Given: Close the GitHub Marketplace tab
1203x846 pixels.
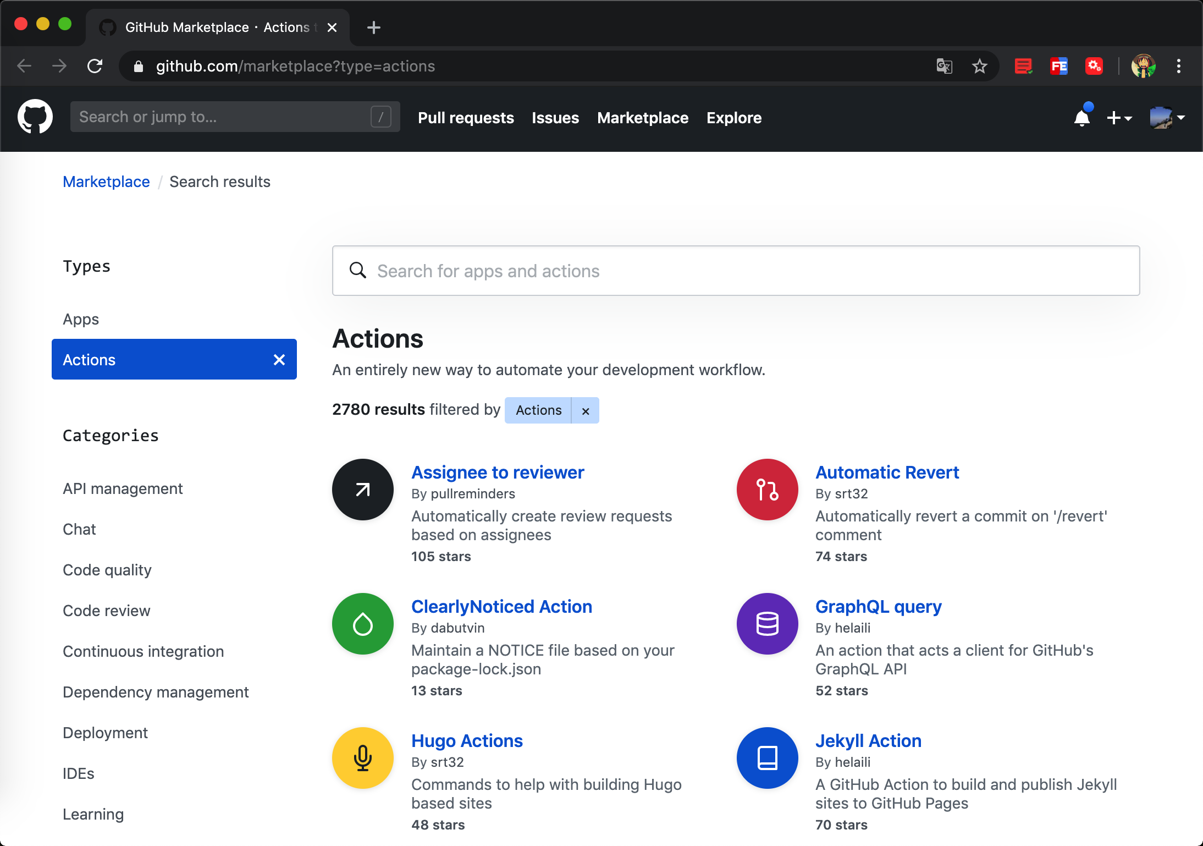Looking at the screenshot, I should [332, 28].
